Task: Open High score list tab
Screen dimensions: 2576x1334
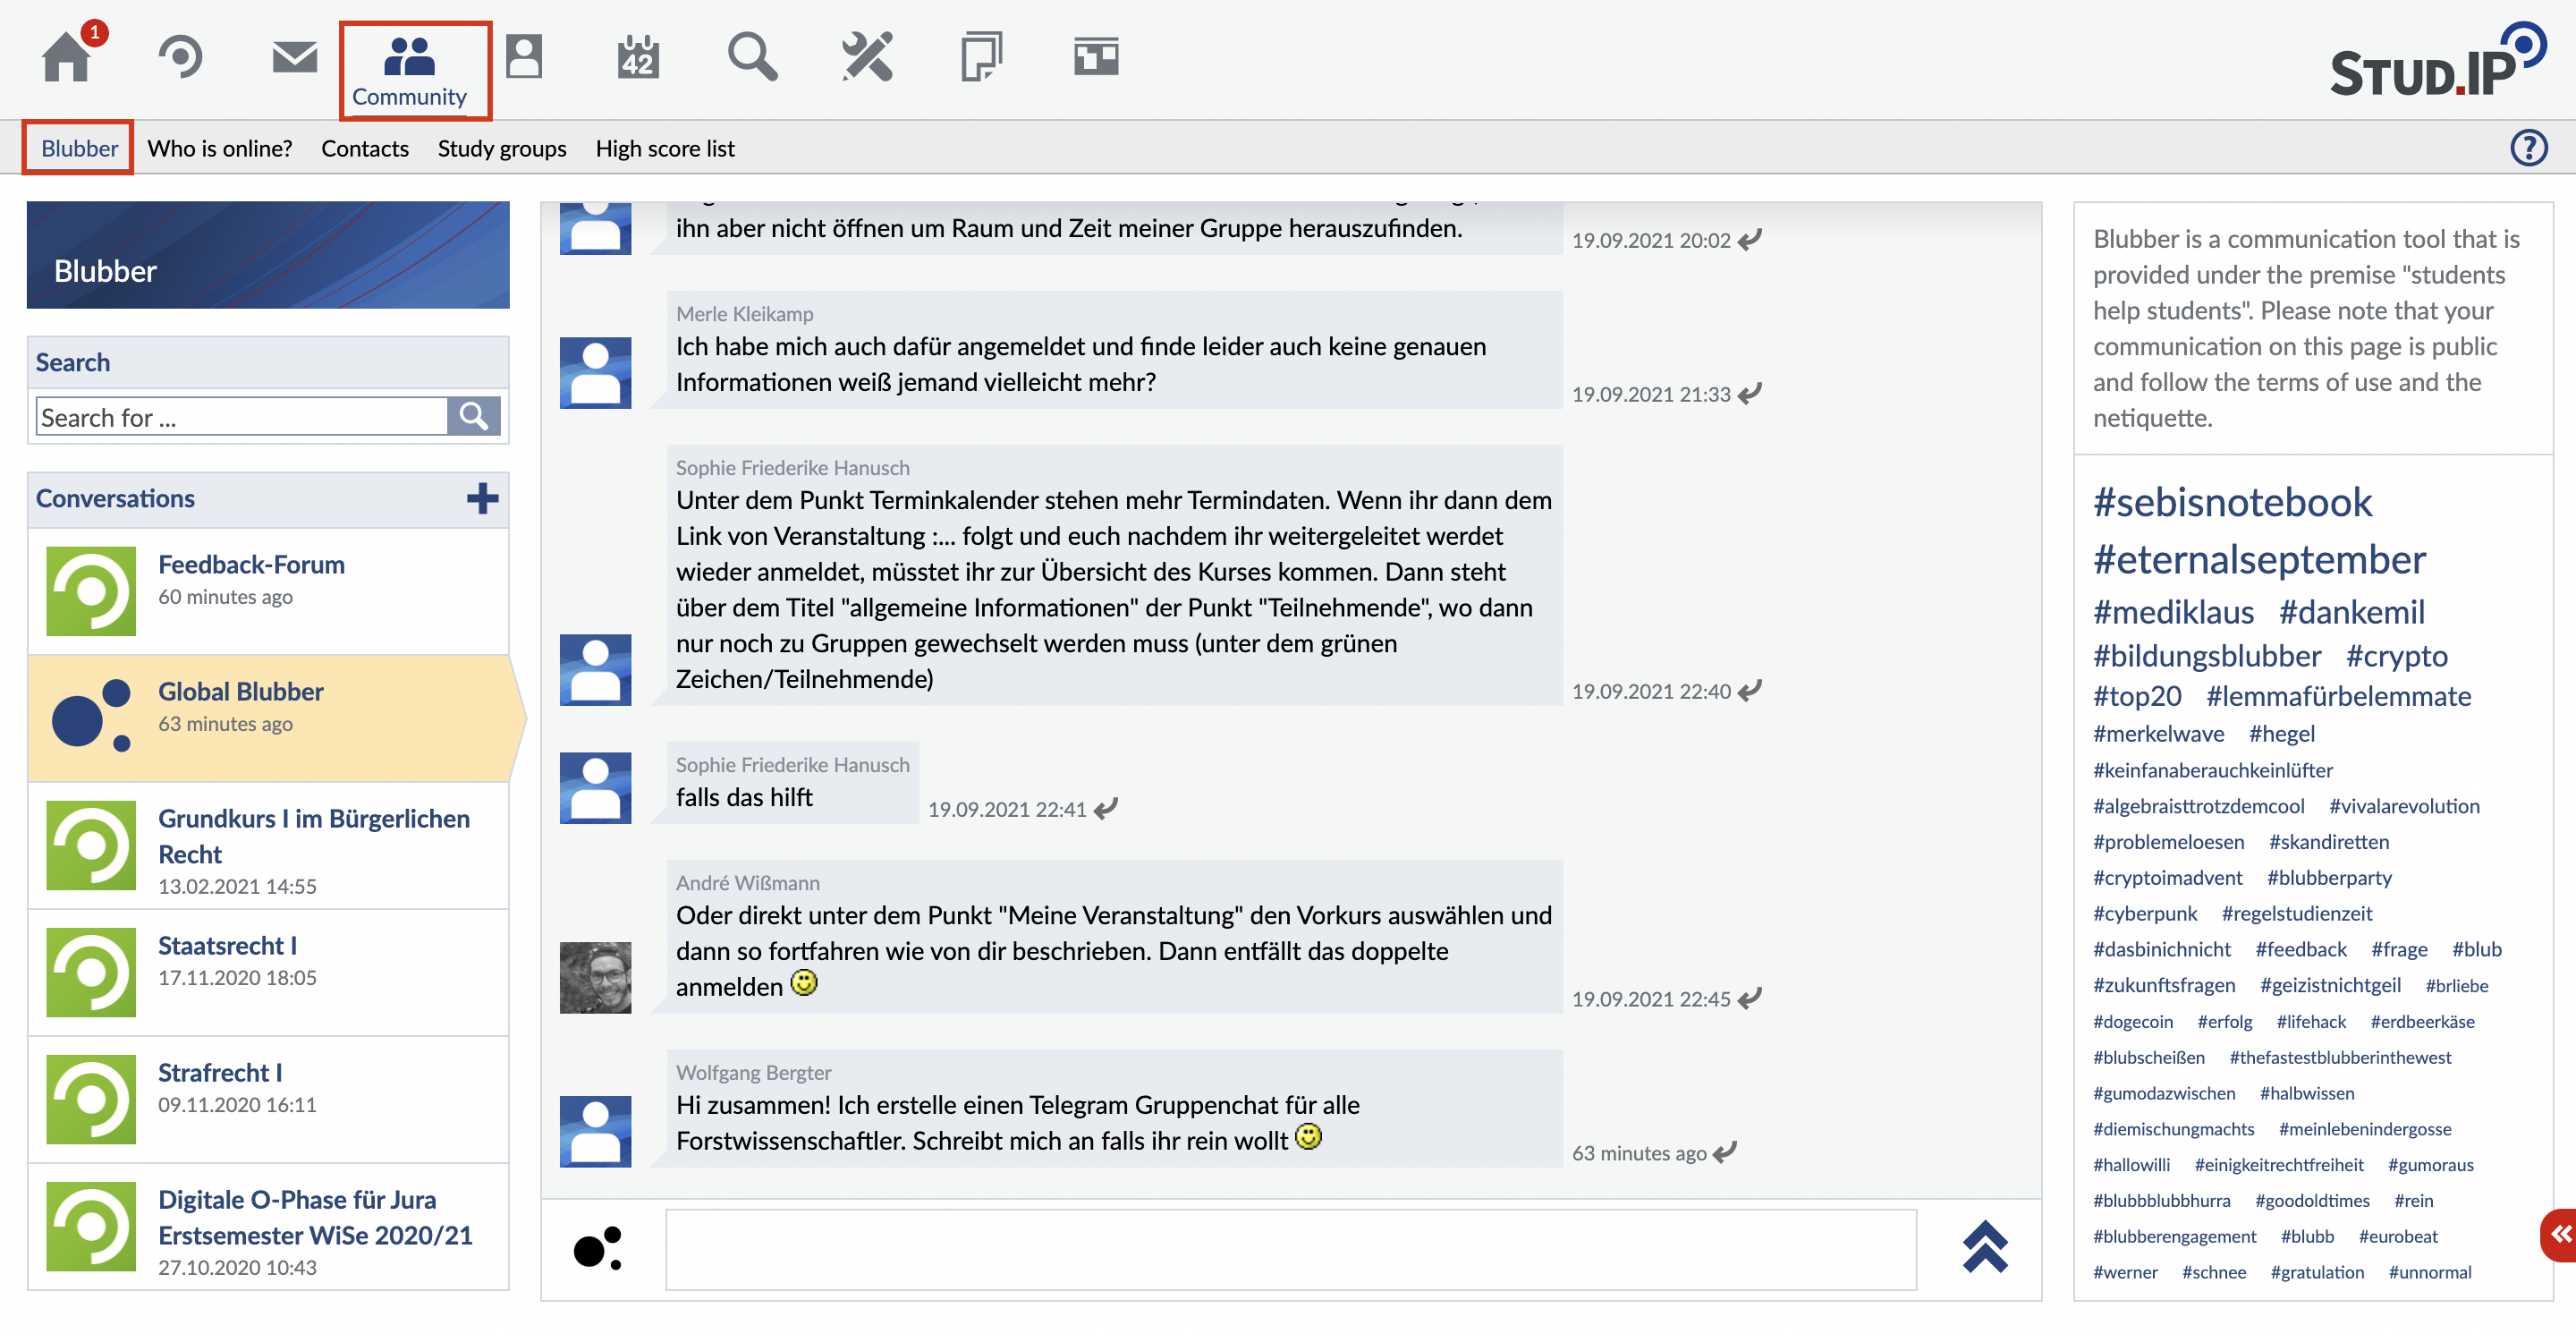Action: (665, 148)
